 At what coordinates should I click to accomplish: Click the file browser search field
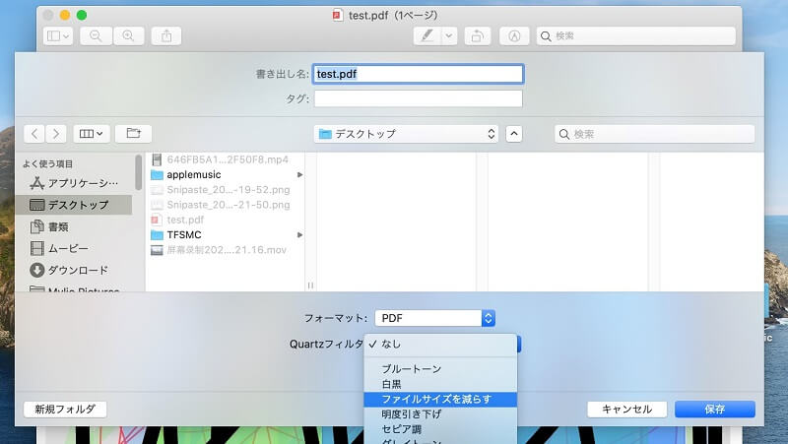tap(655, 134)
